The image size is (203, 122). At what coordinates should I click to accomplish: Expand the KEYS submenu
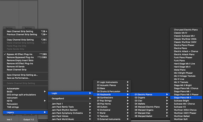[x=26, y=101]
